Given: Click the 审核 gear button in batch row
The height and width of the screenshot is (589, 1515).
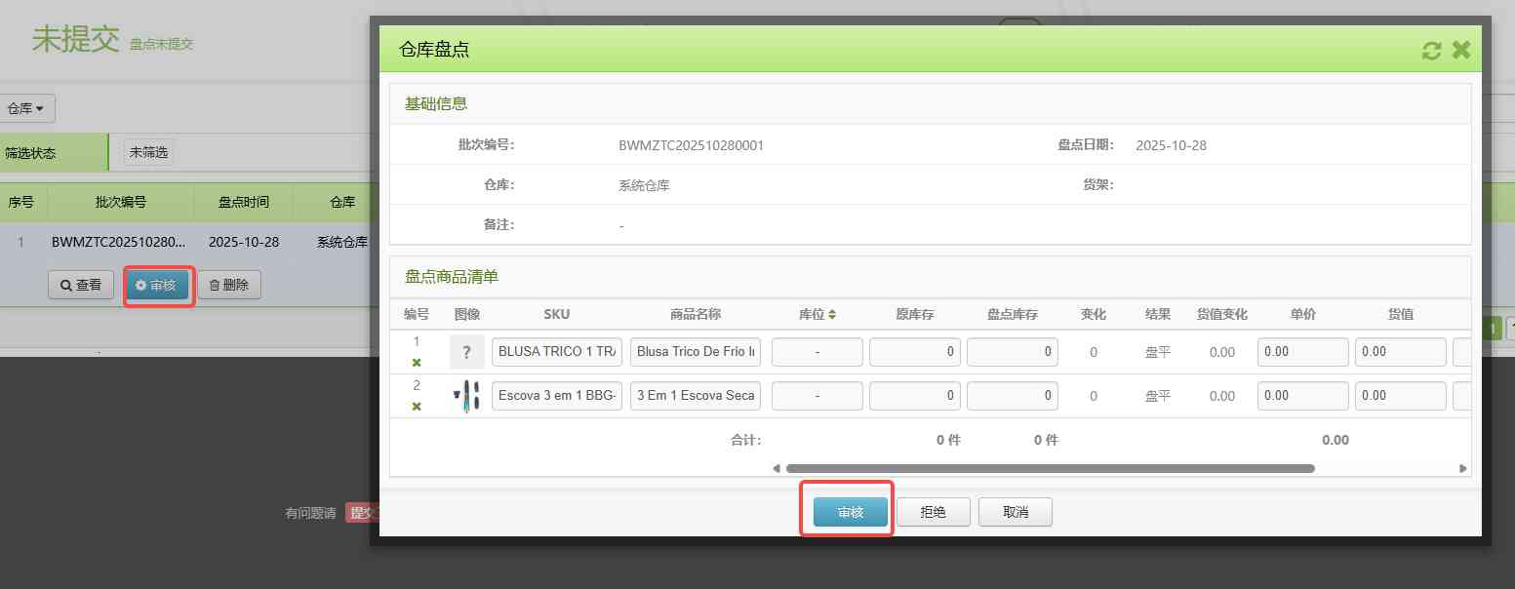Looking at the screenshot, I should (157, 286).
